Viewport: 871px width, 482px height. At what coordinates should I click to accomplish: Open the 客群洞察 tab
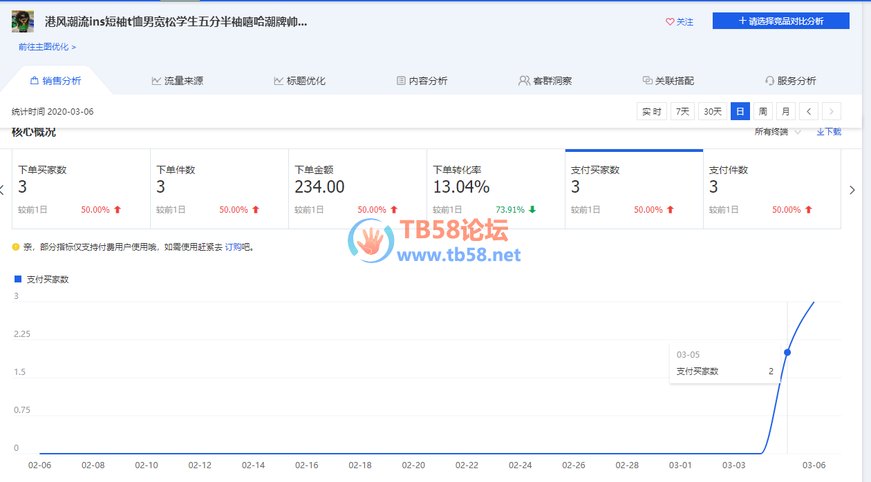click(545, 81)
